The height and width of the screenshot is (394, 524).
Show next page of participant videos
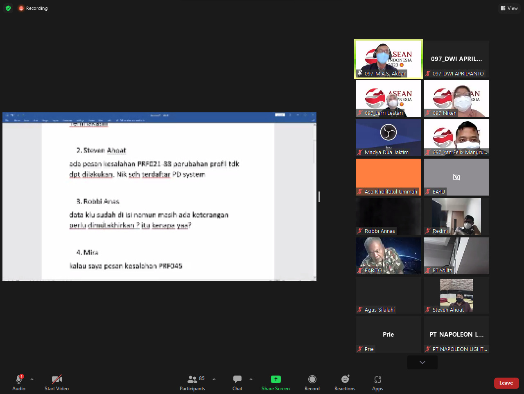(x=422, y=362)
